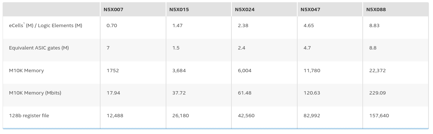Click the 61.48 Mbits value cell
Screen dimensions: 433x134
245,93
